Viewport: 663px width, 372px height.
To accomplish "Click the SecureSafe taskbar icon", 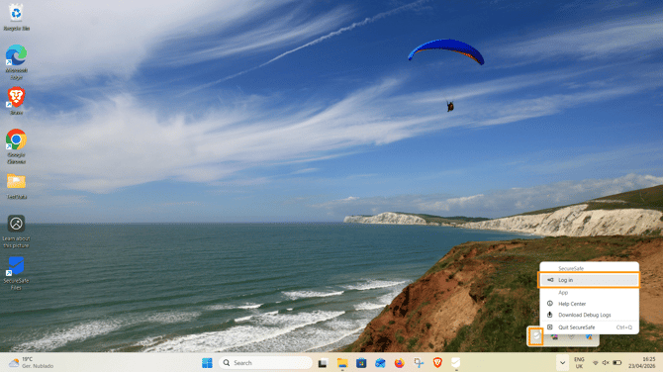I will tap(456, 363).
